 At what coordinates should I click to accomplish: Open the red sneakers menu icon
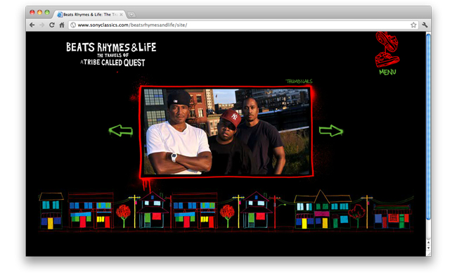tap(387, 49)
